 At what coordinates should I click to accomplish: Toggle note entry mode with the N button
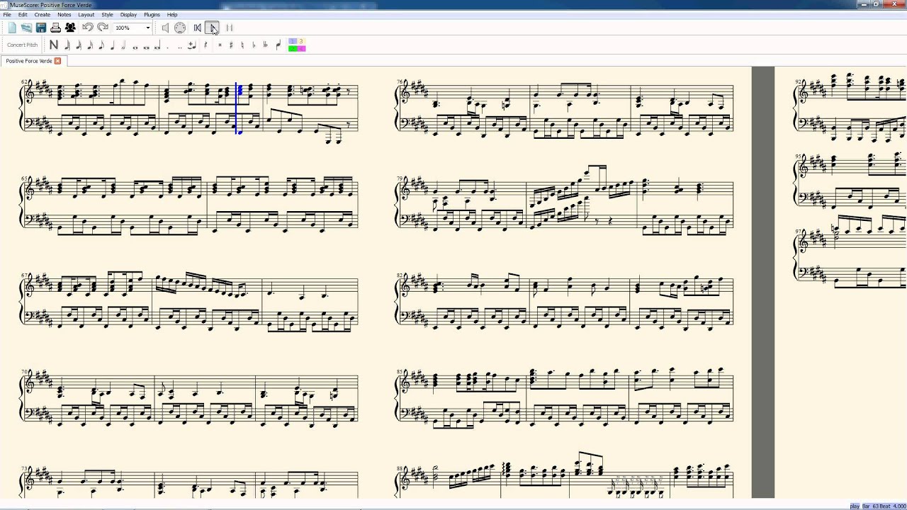click(54, 45)
